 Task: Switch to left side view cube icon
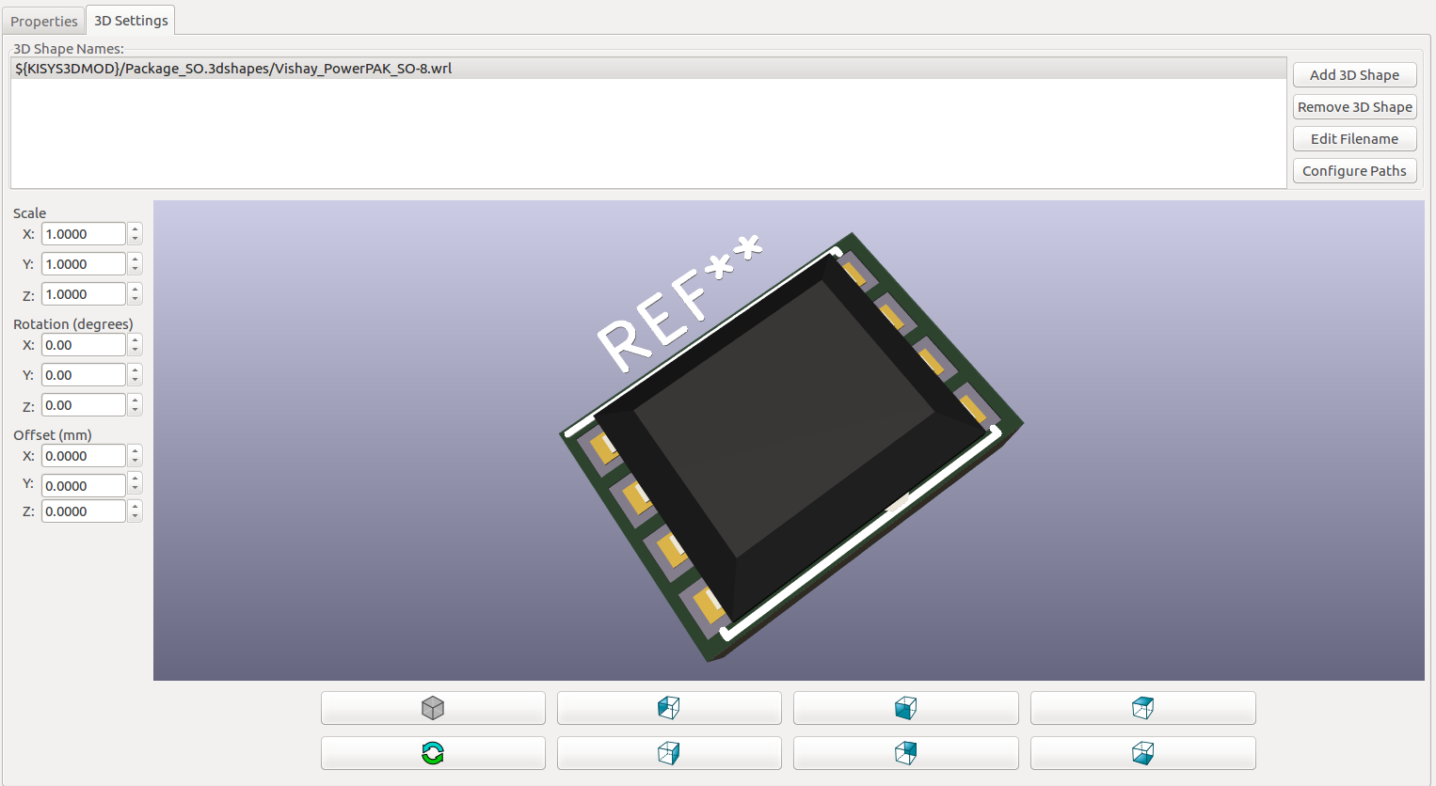click(x=669, y=708)
